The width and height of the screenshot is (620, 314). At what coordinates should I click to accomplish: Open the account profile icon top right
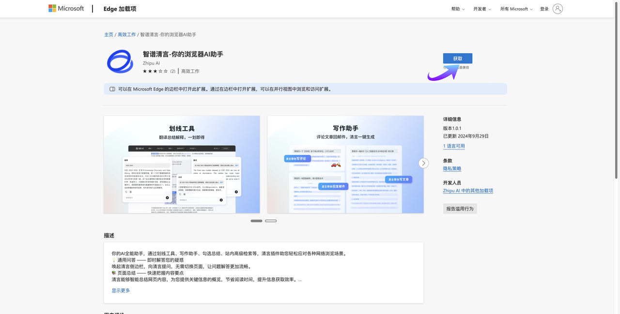tap(557, 8)
